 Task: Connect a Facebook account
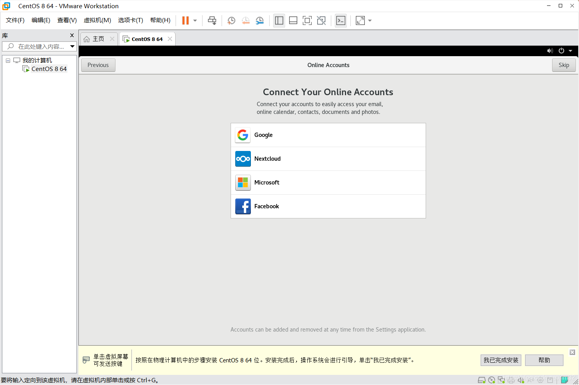pos(328,206)
